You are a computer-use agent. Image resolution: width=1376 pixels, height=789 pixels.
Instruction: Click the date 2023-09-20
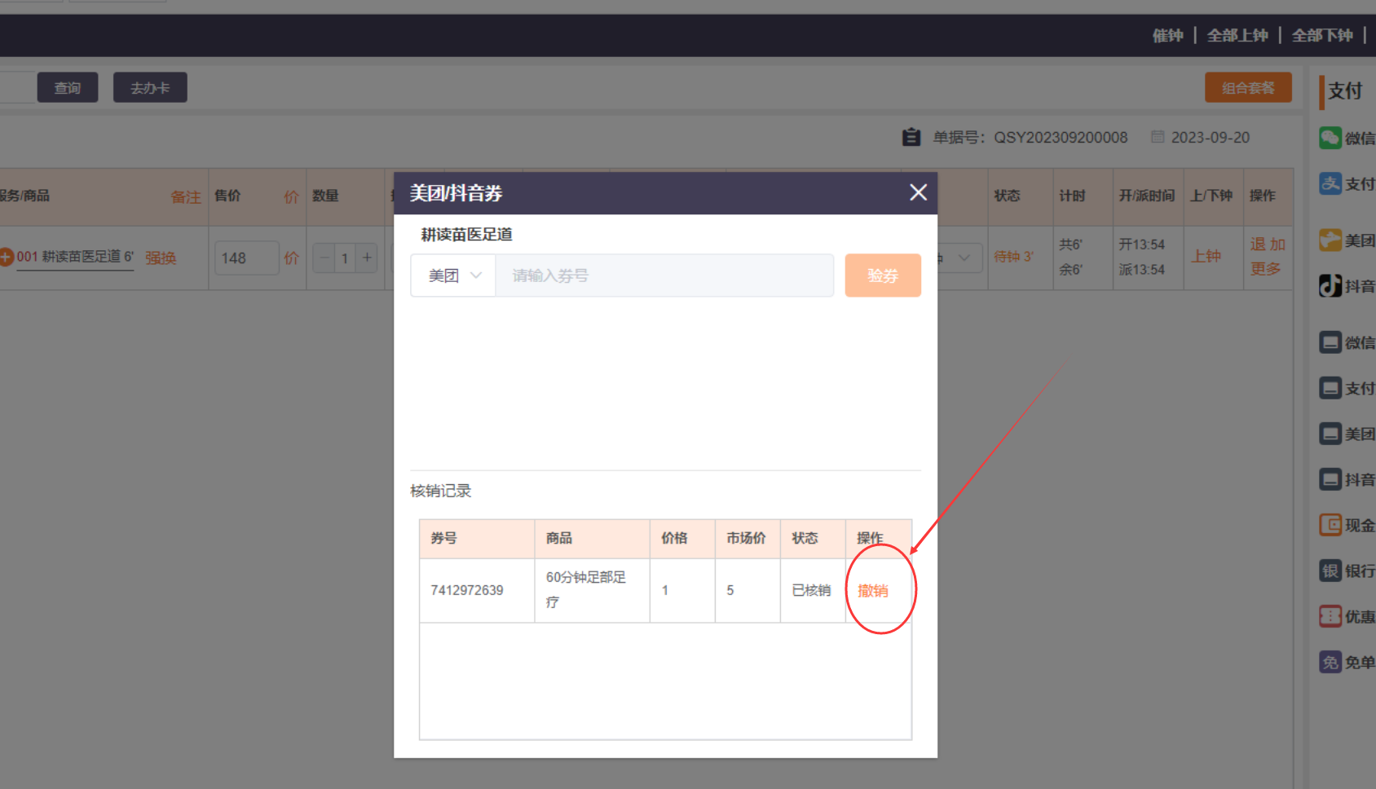[x=1211, y=137]
